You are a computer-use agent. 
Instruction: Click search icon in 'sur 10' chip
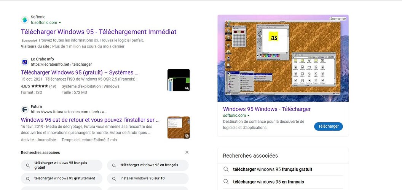click(114, 179)
